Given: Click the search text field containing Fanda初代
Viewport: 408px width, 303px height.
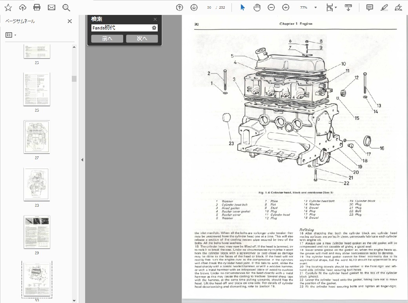Looking at the screenshot, I should click(x=121, y=28).
